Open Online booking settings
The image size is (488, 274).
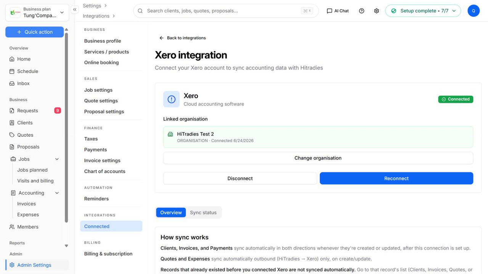click(x=101, y=62)
